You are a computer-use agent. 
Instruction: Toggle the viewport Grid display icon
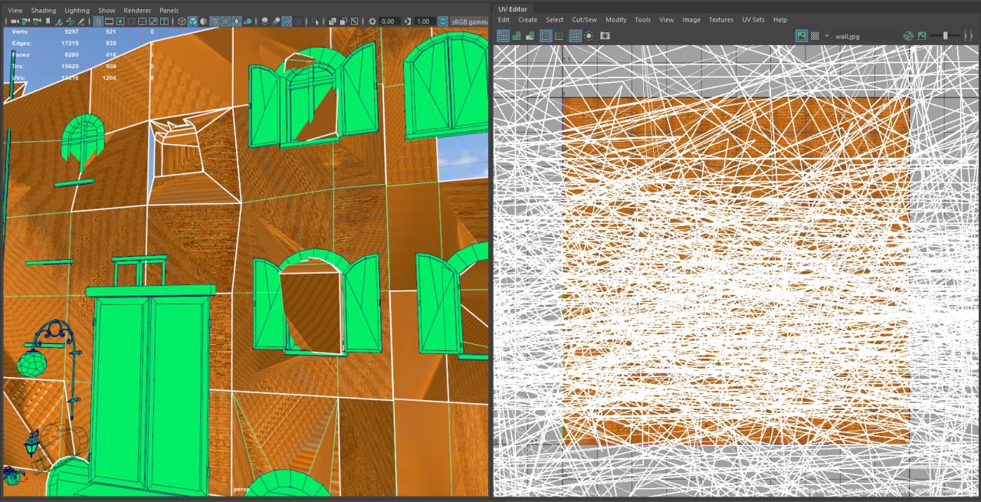(98, 21)
